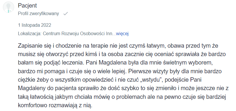Click the Profil zweryfikowany label
The width and height of the screenshot is (236, 111).
[39, 14]
